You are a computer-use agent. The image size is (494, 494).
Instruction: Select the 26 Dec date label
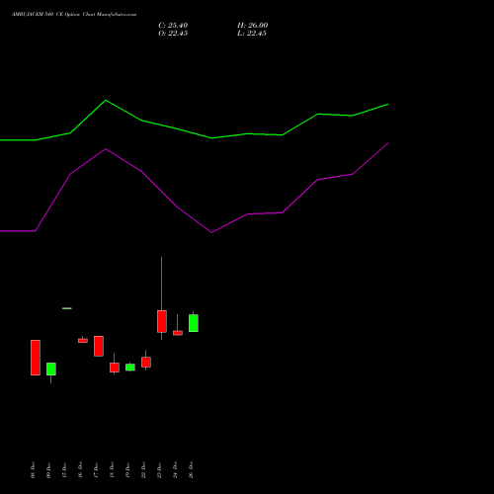(x=191, y=470)
